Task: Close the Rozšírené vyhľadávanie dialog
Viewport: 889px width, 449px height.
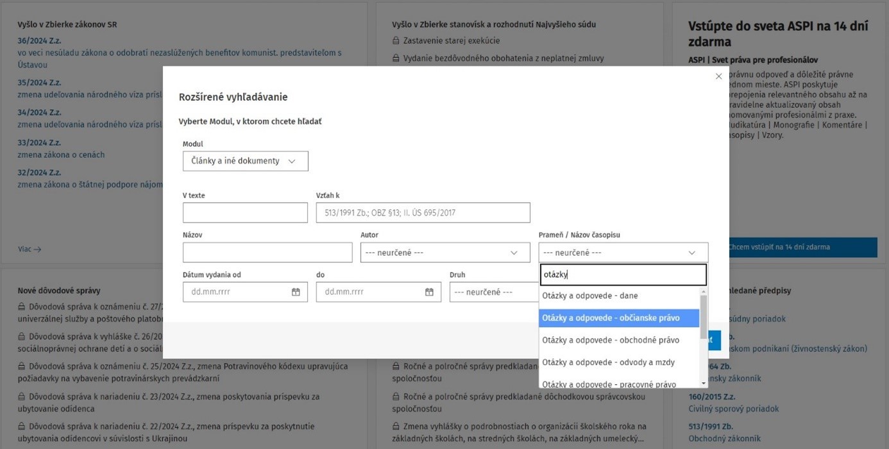Action: (x=718, y=76)
